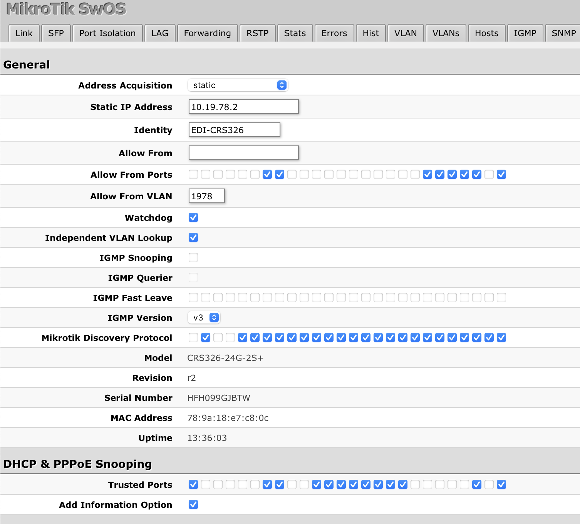Click the Mikrotik Discovery Protocol label
The width and height of the screenshot is (580, 524).
107,338
